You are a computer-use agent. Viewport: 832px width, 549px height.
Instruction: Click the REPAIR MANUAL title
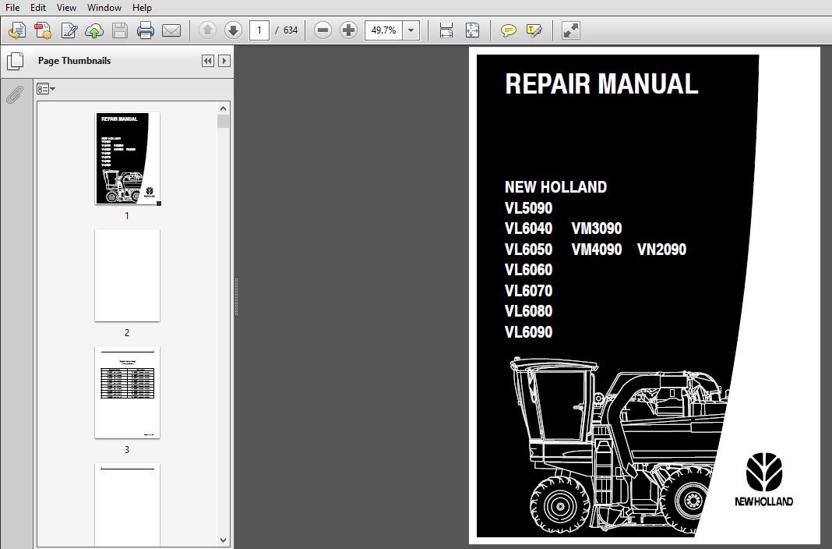click(x=601, y=84)
